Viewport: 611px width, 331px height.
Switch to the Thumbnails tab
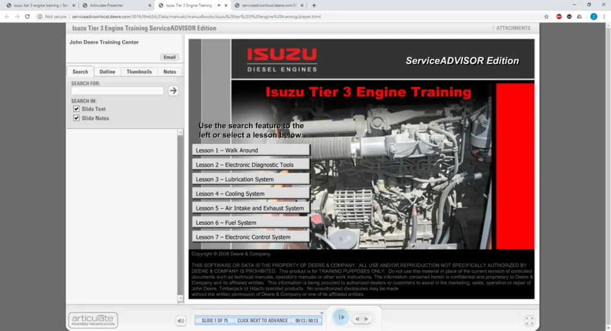[x=139, y=72]
